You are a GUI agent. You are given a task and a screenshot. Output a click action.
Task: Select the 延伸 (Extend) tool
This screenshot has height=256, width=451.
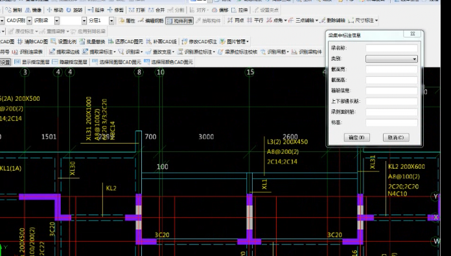(x=96, y=10)
